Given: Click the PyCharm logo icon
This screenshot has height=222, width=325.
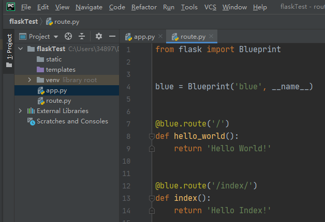Looking at the screenshot, I should 11,7.
